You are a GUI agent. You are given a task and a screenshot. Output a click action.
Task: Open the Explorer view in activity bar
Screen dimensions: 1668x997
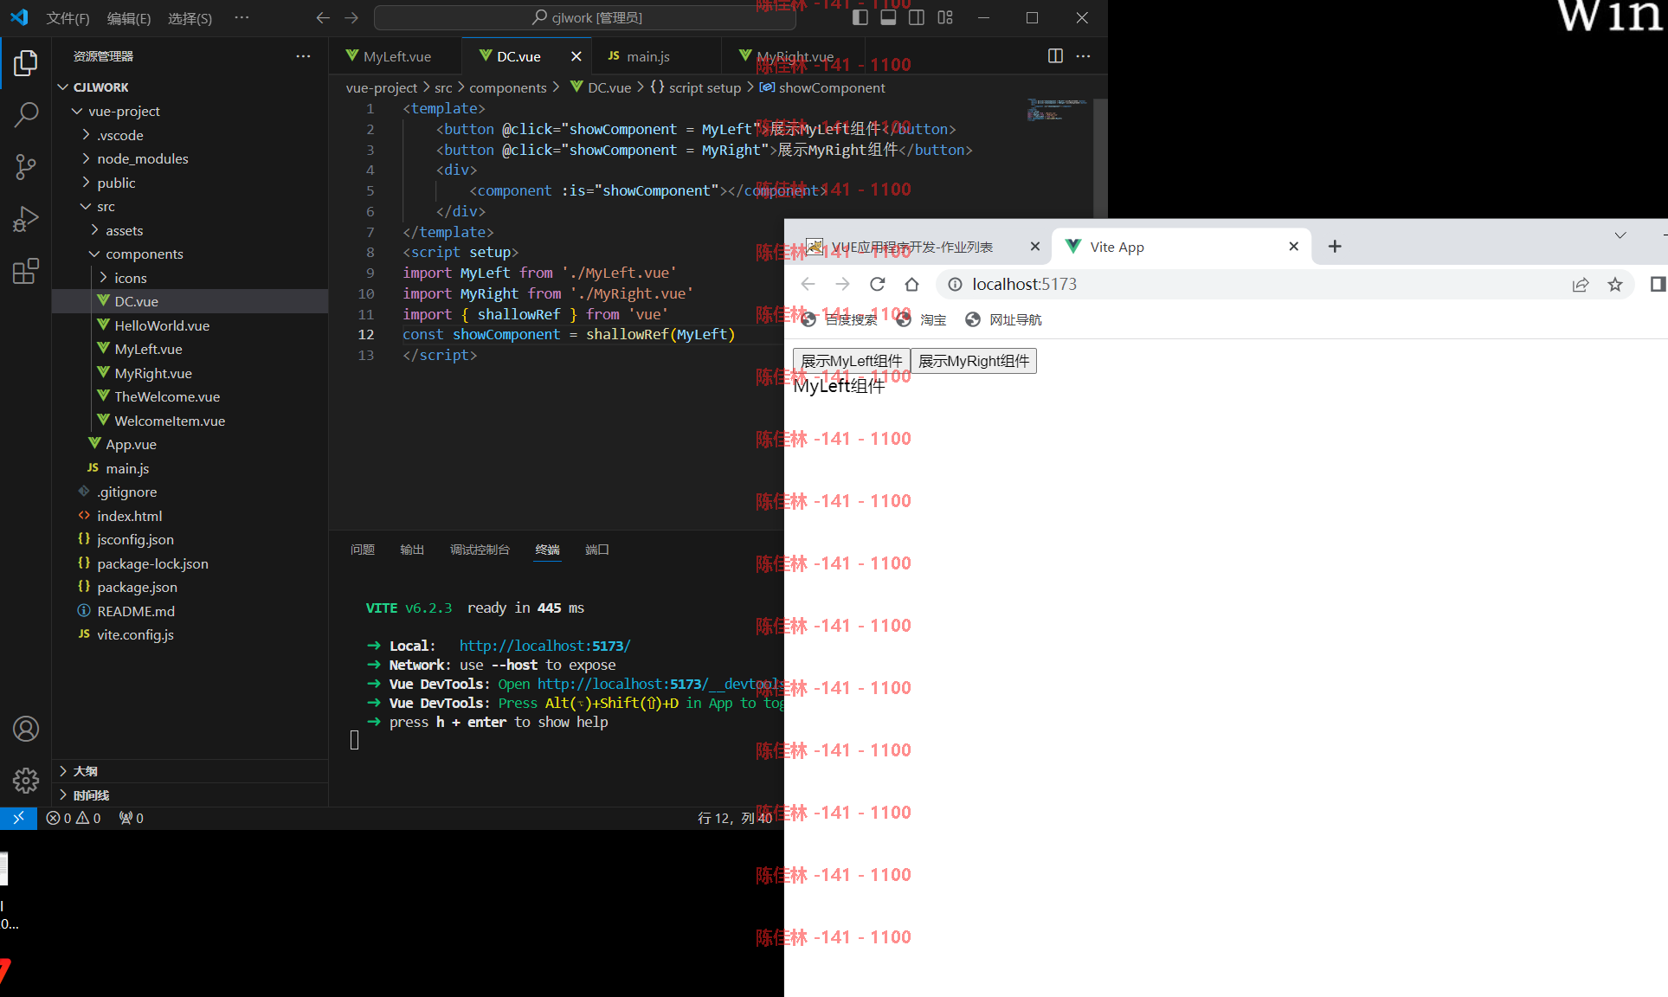pos(26,62)
